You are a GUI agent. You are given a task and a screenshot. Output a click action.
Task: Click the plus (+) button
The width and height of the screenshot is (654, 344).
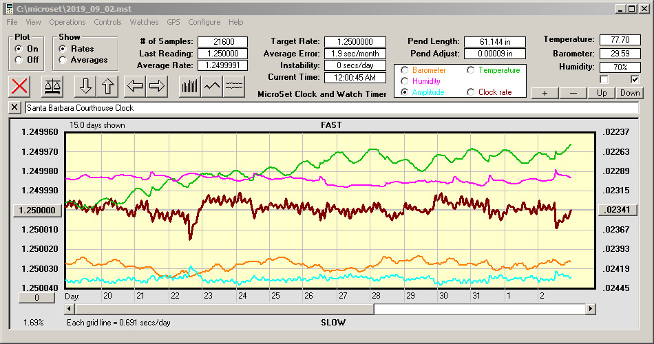coord(545,93)
